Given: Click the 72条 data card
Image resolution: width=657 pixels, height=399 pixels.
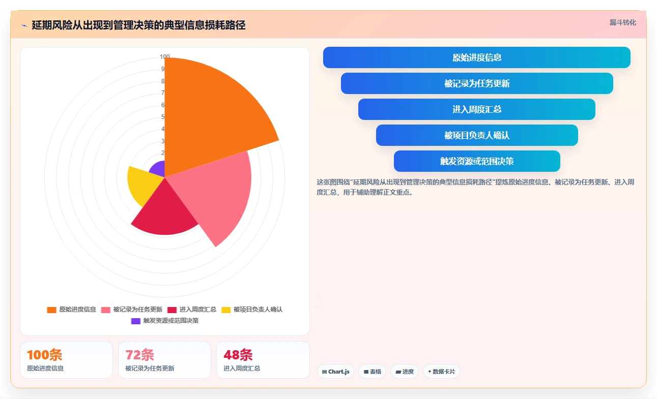Looking at the screenshot, I should [164, 360].
